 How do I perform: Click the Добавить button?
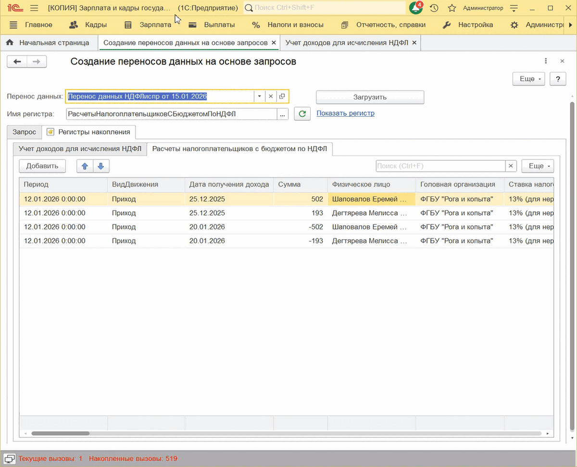pos(42,166)
